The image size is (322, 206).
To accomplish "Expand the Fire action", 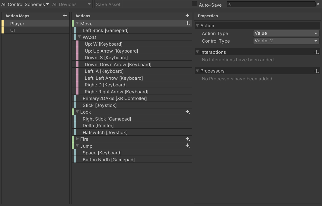I will click(77, 139).
